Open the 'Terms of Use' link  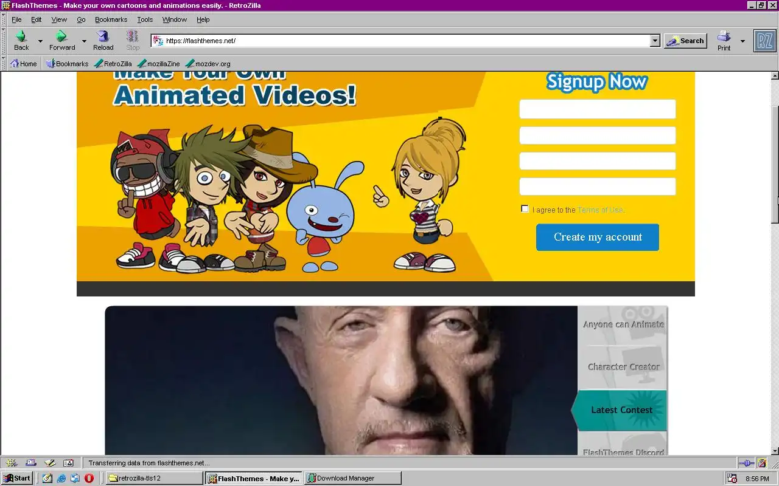pyautogui.click(x=600, y=210)
